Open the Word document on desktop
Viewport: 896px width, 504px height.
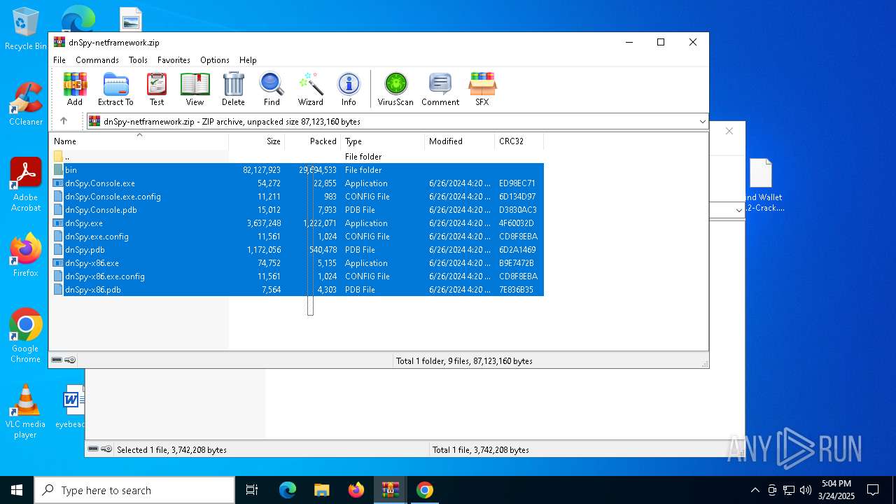tap(71, 407)
